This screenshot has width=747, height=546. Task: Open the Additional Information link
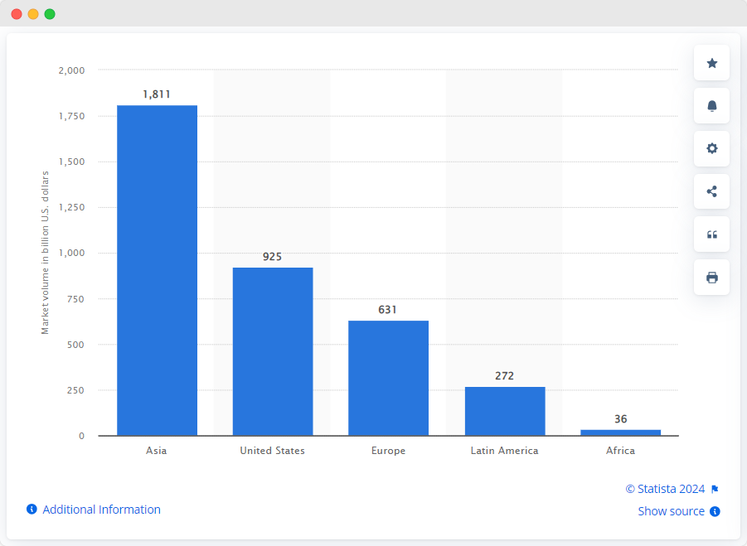101,510
